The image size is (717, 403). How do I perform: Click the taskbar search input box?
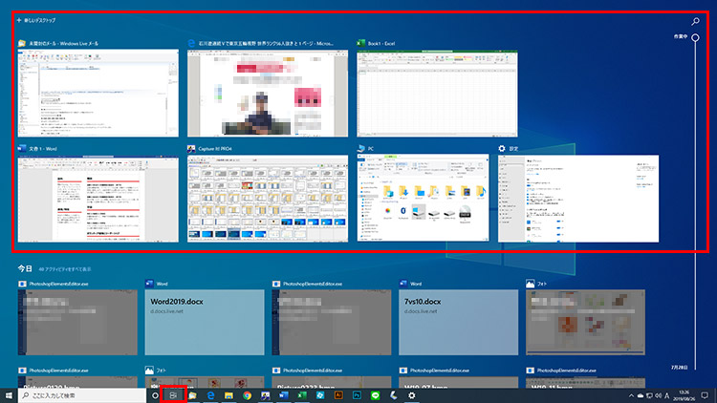click(x=81, y=394)
